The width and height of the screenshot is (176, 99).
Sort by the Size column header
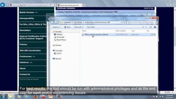point(148,31)
